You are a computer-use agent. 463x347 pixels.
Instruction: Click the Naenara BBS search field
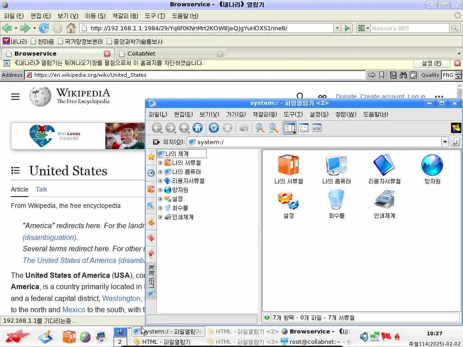pyautogui.click(x=410, y=28)
